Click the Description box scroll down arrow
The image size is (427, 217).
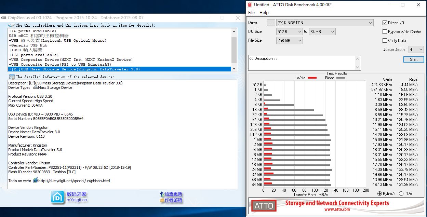358,67
